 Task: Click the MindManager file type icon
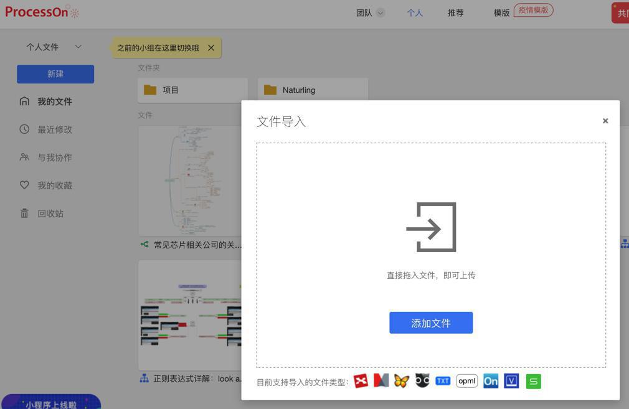click(381, 380)
